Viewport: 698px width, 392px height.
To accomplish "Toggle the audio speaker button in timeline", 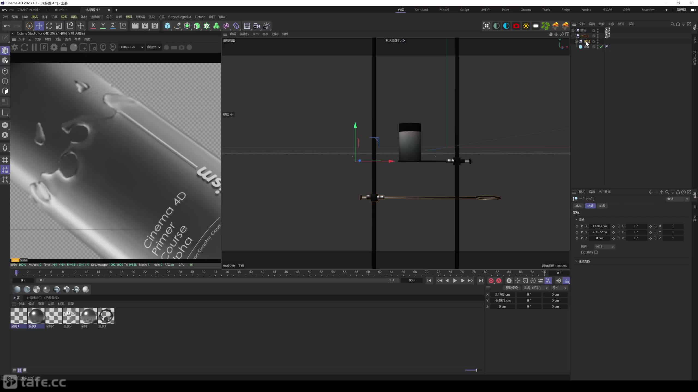I will 558,281.
